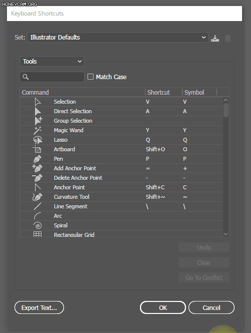Click the Export Text button

(39, 307)
